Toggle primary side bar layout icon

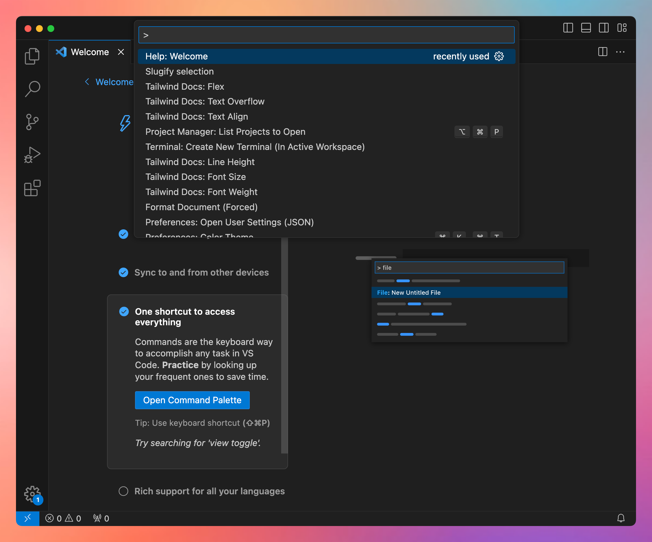click(x=568, y=28)
